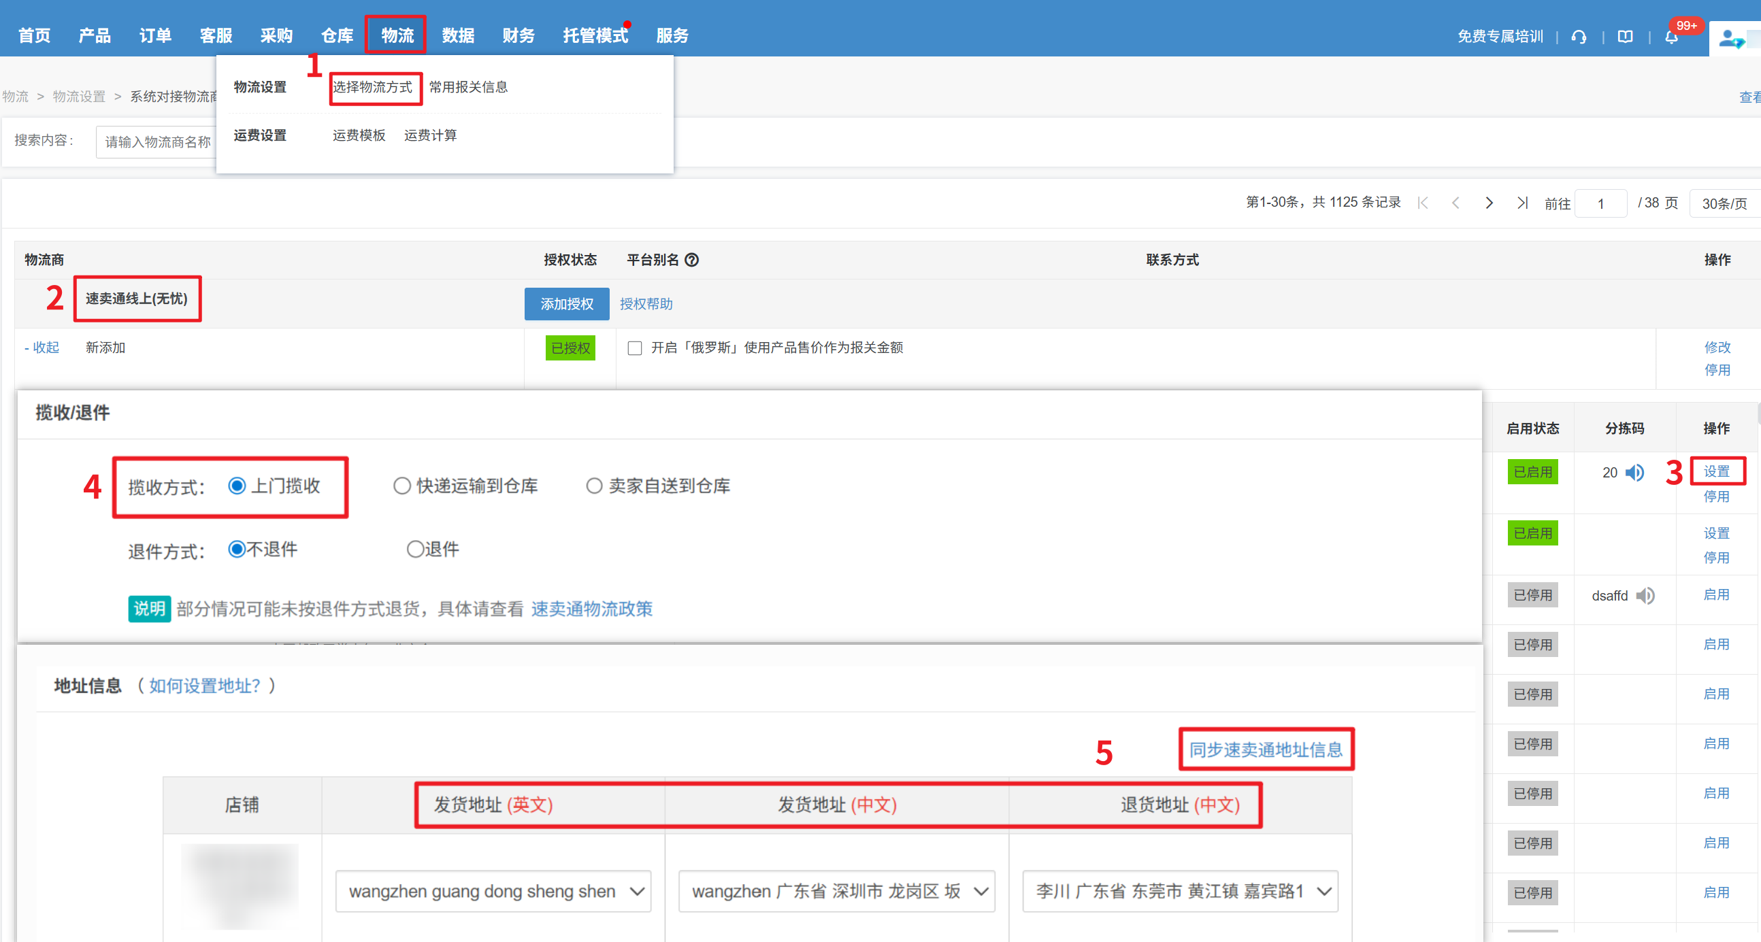Image resolution: width=1761 pixels, height=942 pixels.
Task: Click 同步速卖通地址信息 link
Action: pos(1266,750)
